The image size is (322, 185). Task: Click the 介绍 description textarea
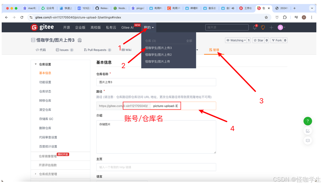tap(156, 137)
